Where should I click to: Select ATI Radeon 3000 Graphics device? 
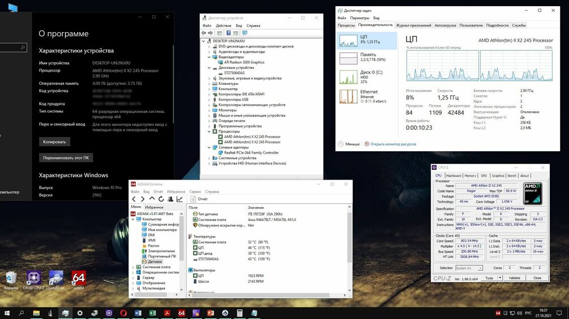[x=244, y=62]
